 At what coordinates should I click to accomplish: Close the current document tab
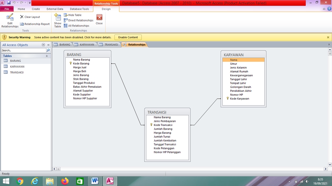click(x=329, y=45)
